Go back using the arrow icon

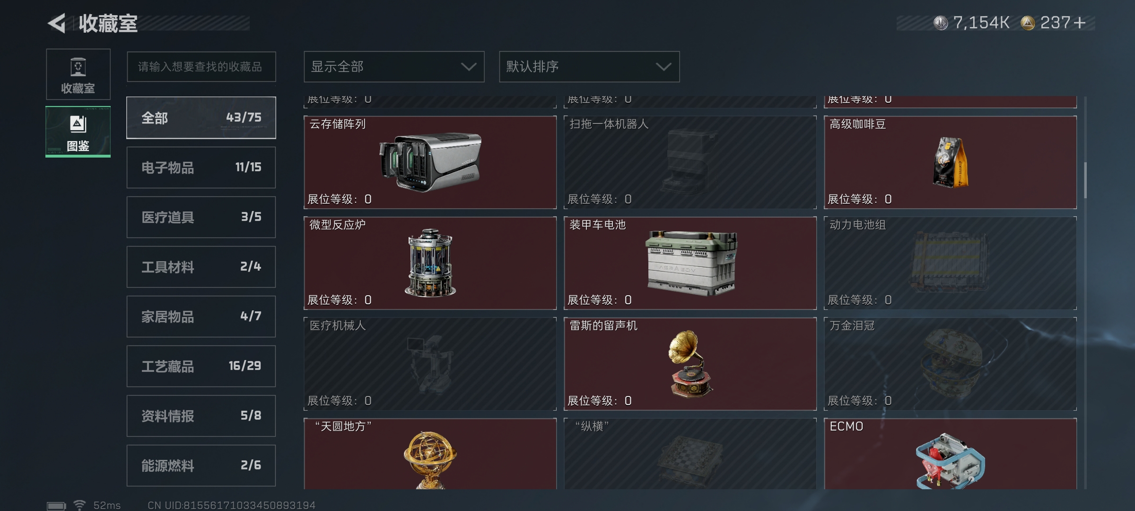57,23
